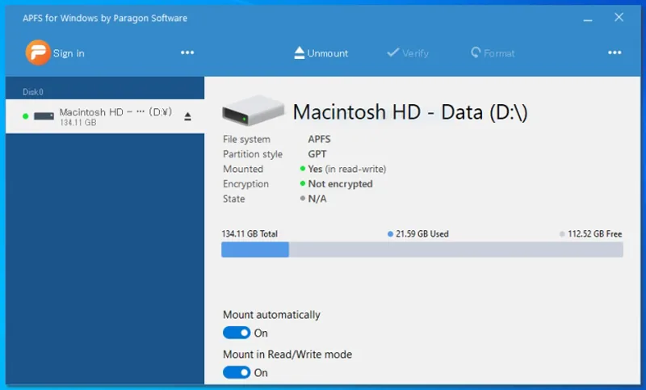Click the Verify checkmark icon
The height and width of the screenshot is (390, 646).
tap(393, 52)
